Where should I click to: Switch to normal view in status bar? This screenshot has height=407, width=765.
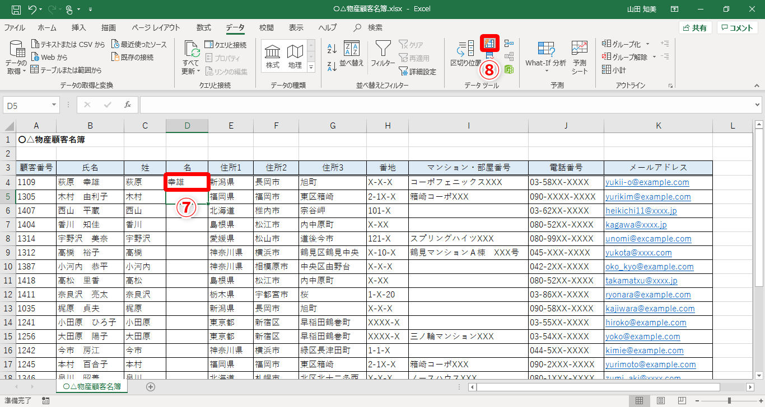(x=638, y=400)
